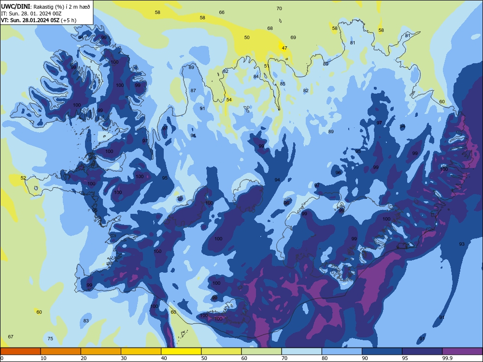Select the '93' value over the eastern sea

coord(461,244)
